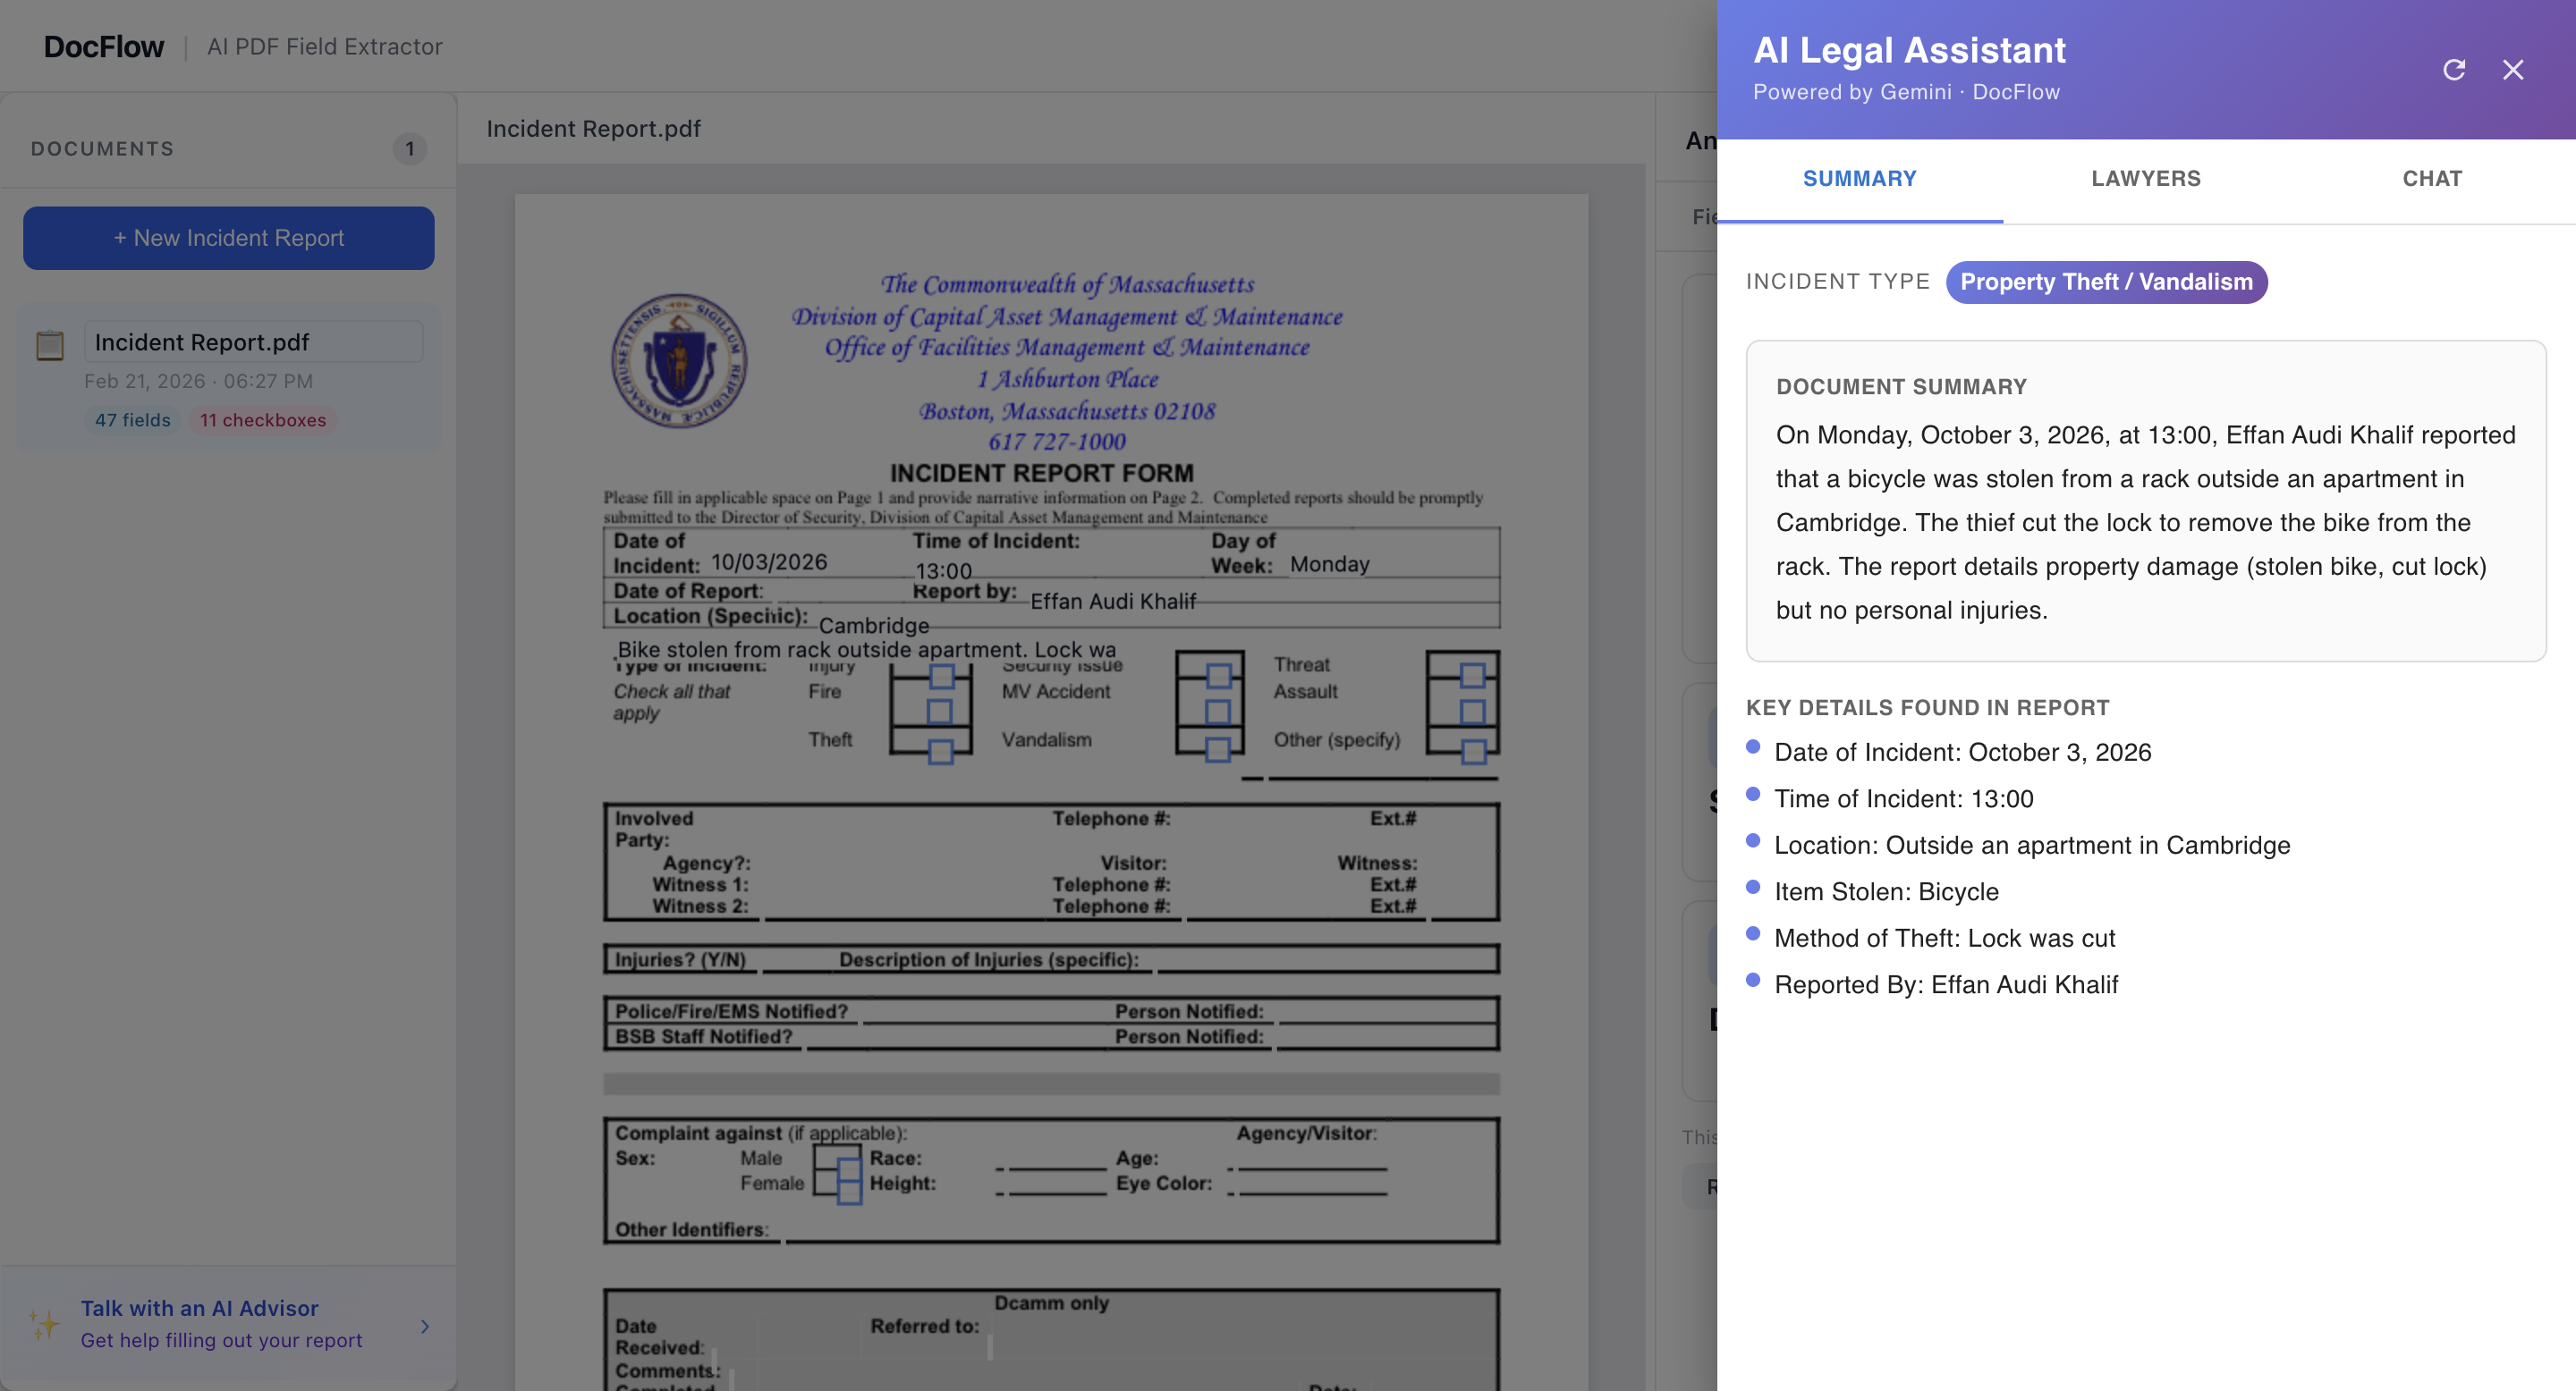Image resolution: width=2576 pixels, height=1391 pixels.
Task: Click the Incident Report.pdf name field
Action: tap(253, 341)
